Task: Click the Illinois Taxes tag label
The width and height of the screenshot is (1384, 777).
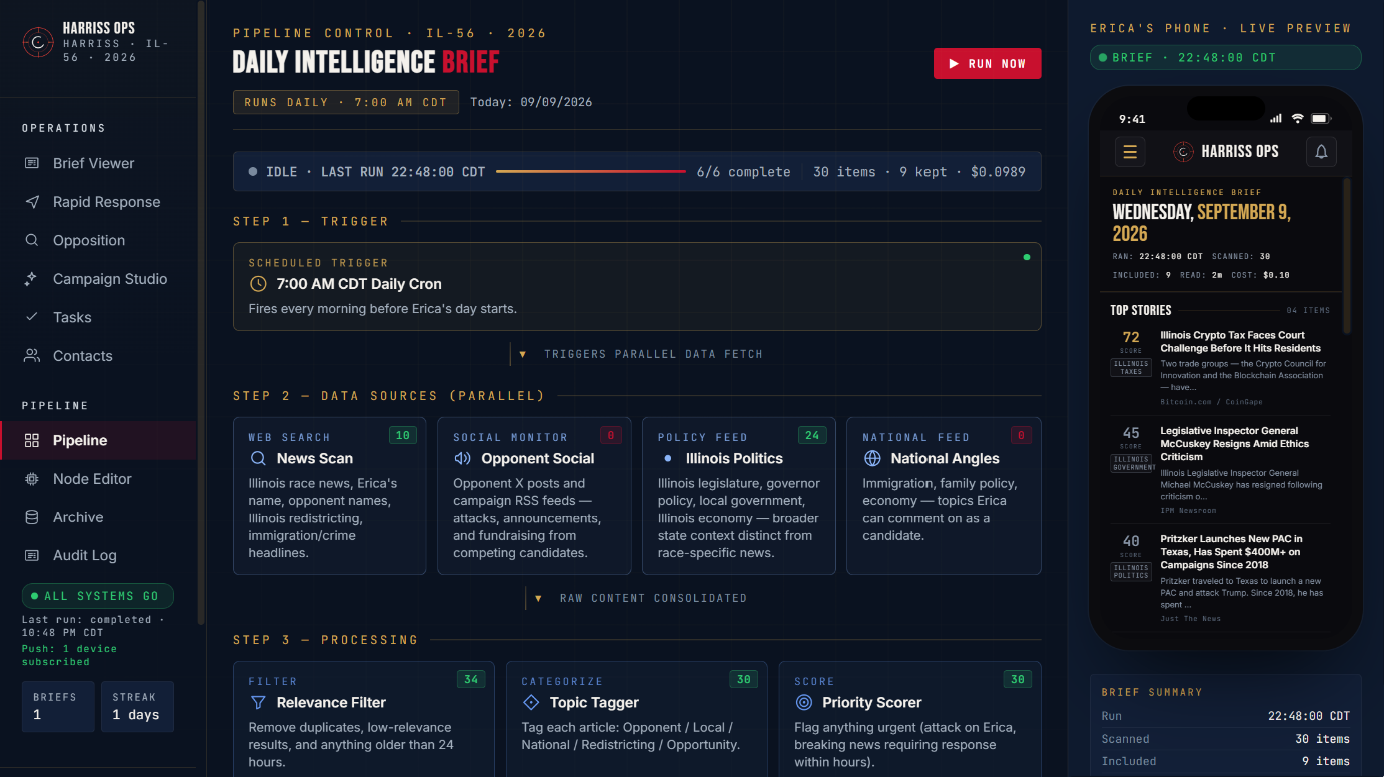Action: pyautogui.click(x=1131, y=368)
